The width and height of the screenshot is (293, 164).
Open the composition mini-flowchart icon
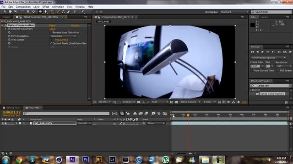[x=114, y=113]
